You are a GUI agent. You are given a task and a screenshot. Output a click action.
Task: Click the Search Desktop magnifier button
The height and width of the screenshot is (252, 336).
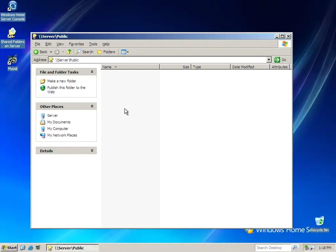295,248
